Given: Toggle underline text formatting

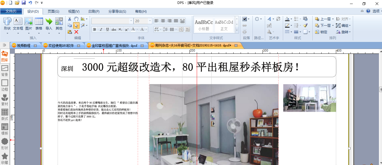Looking at the screenshot, I should click(107, 30).
